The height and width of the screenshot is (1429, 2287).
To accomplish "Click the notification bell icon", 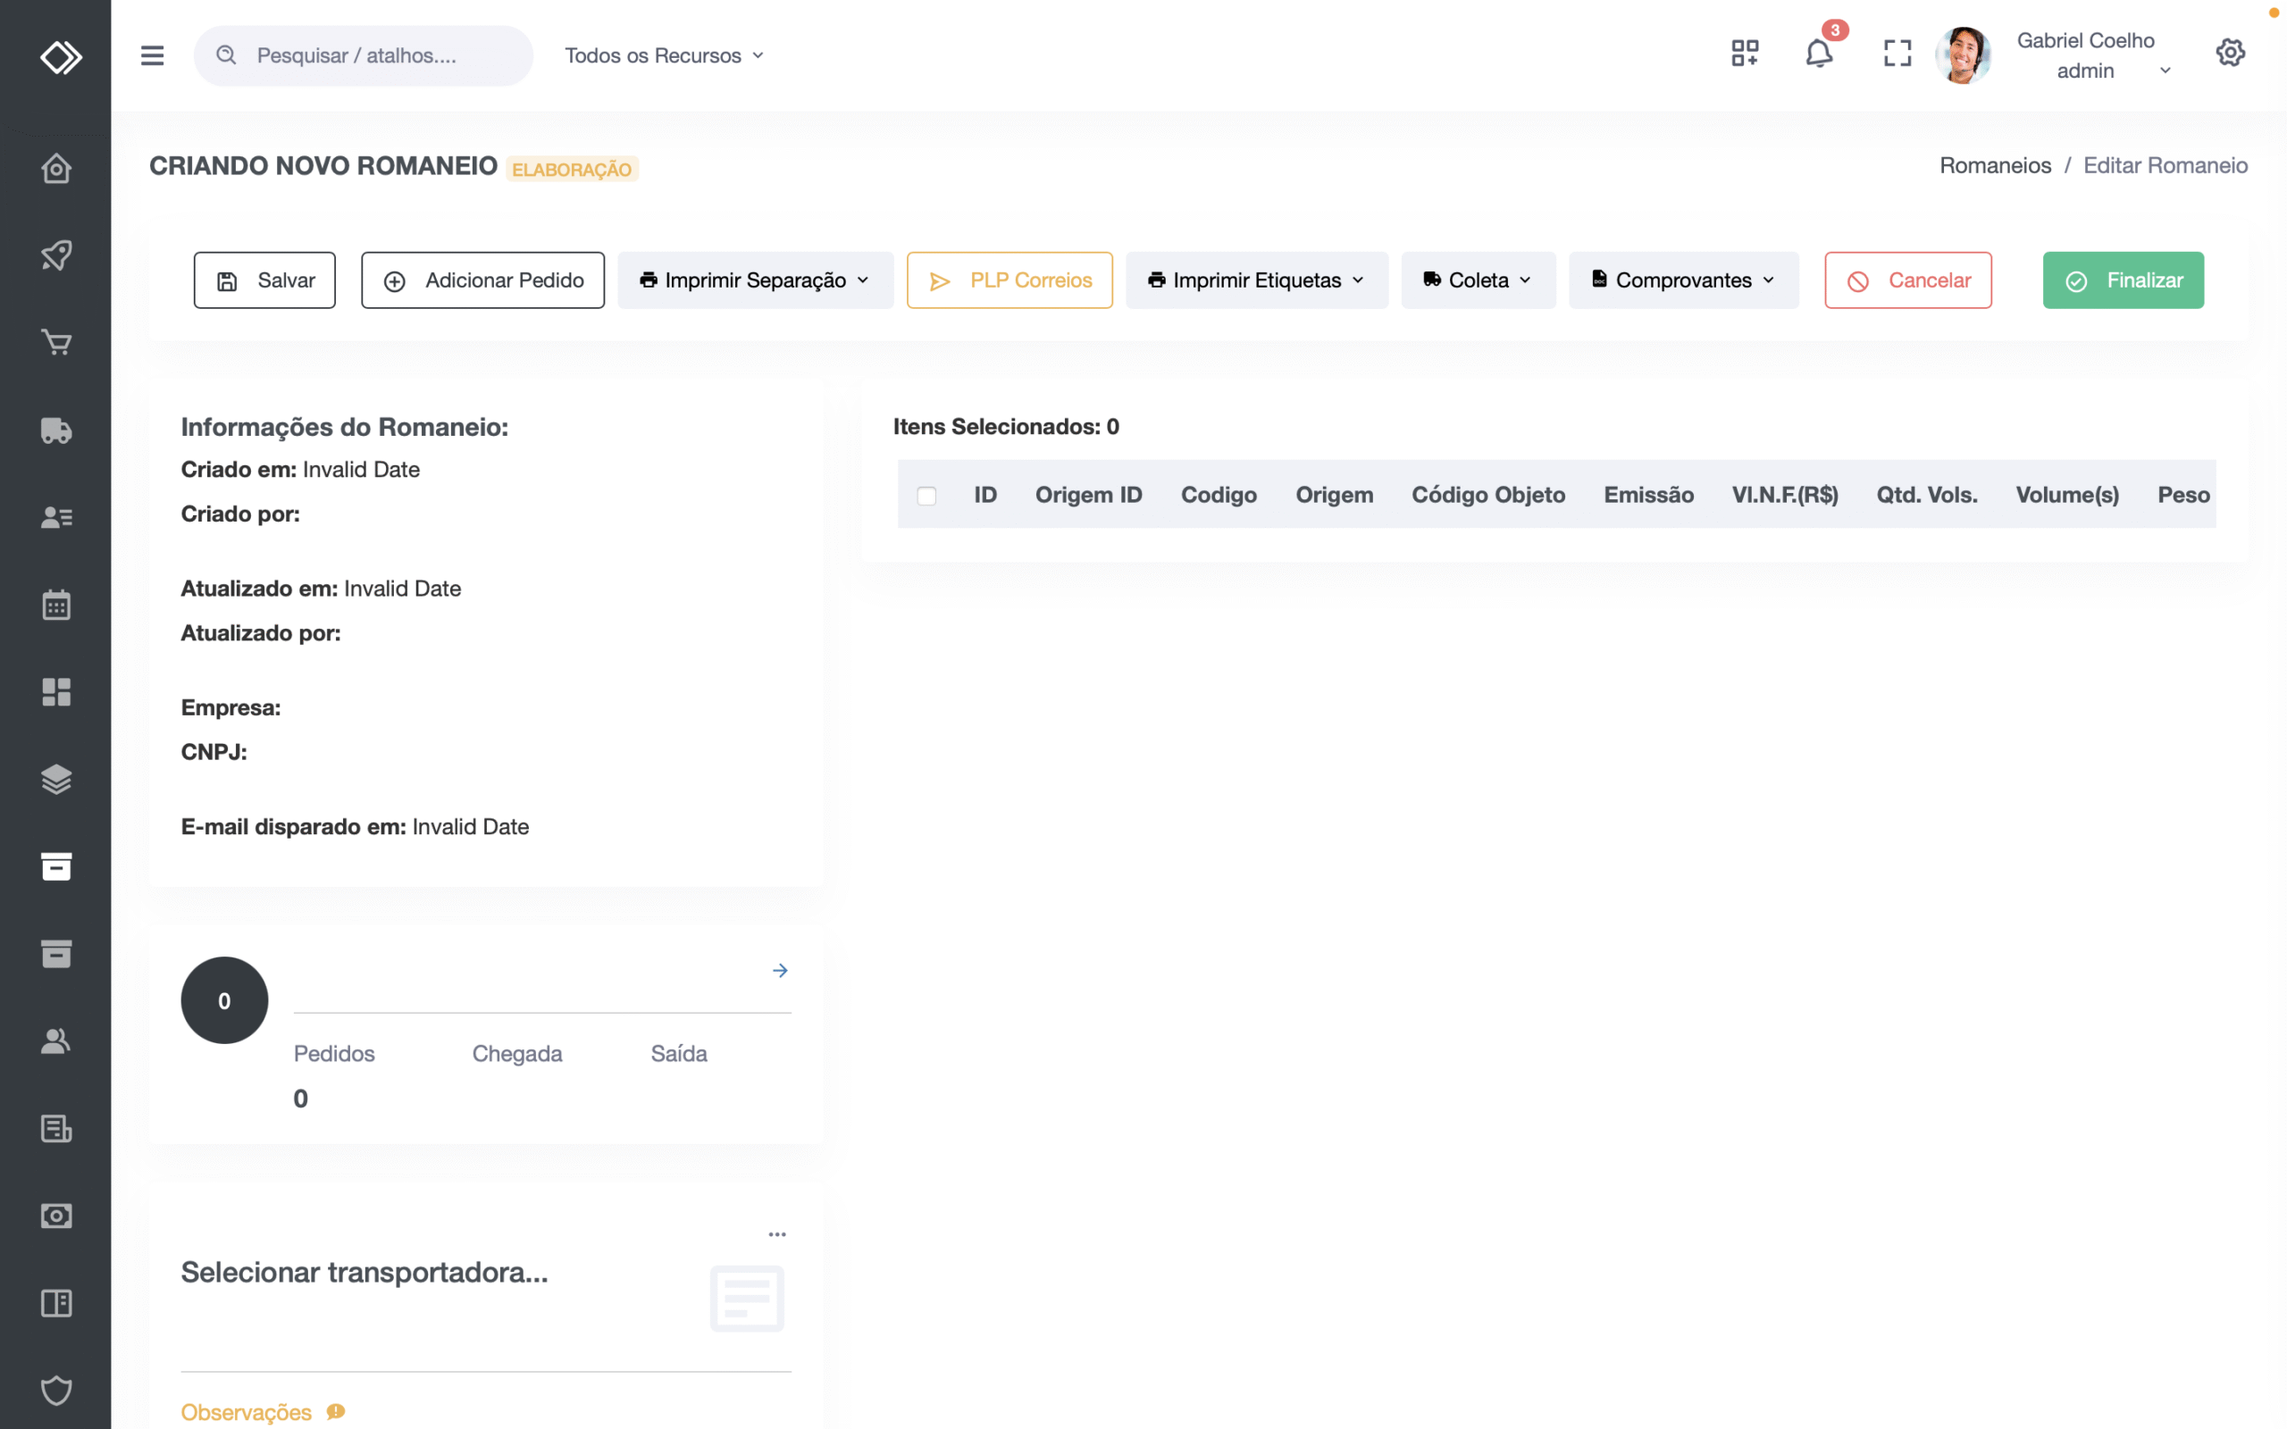I will pos(1818,54).
